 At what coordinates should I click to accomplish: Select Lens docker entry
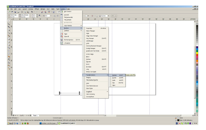click(x=95, y=69)
